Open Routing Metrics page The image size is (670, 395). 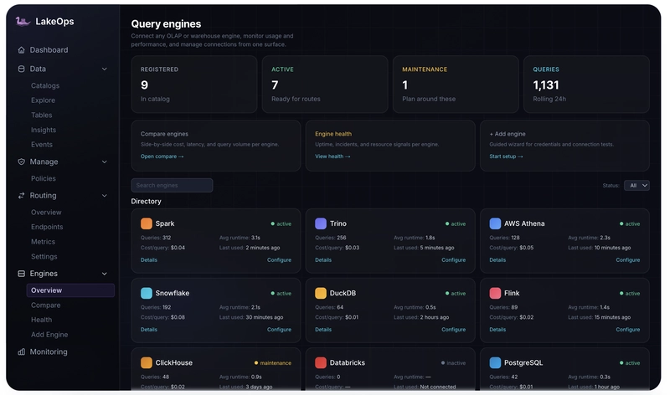pyautogui.click(x=44, y=242)
